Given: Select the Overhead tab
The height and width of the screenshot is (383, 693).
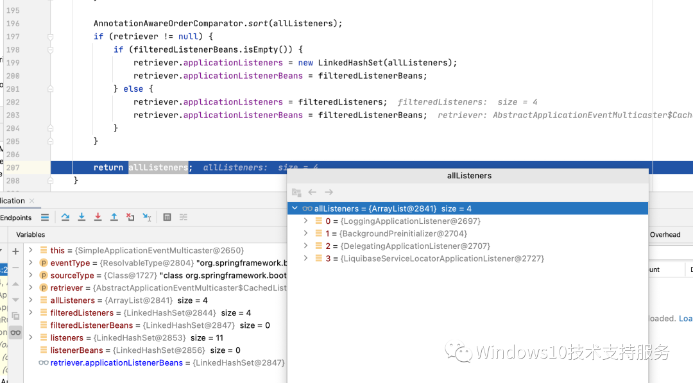Looking at the screenshot, I should 665,235.
